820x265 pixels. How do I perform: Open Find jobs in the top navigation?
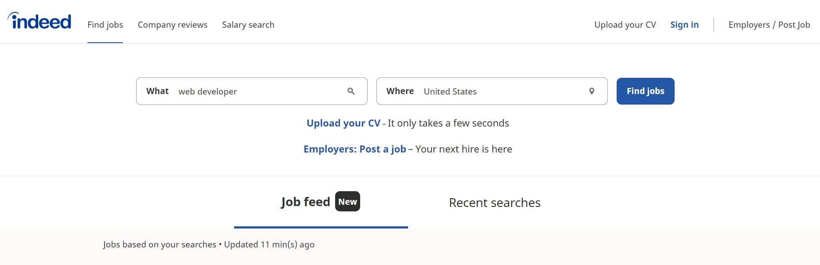(x=105, y=25)
